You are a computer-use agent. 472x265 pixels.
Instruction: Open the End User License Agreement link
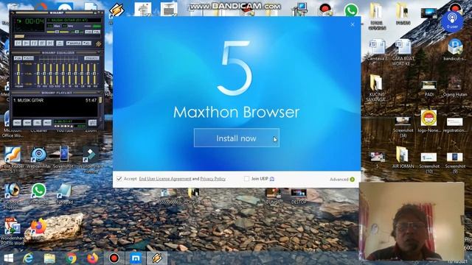[x=165, y=179]
